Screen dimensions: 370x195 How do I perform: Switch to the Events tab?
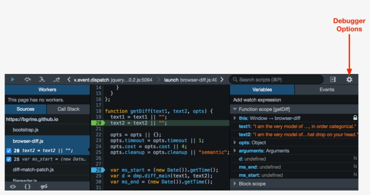click(x=327, y=90)
